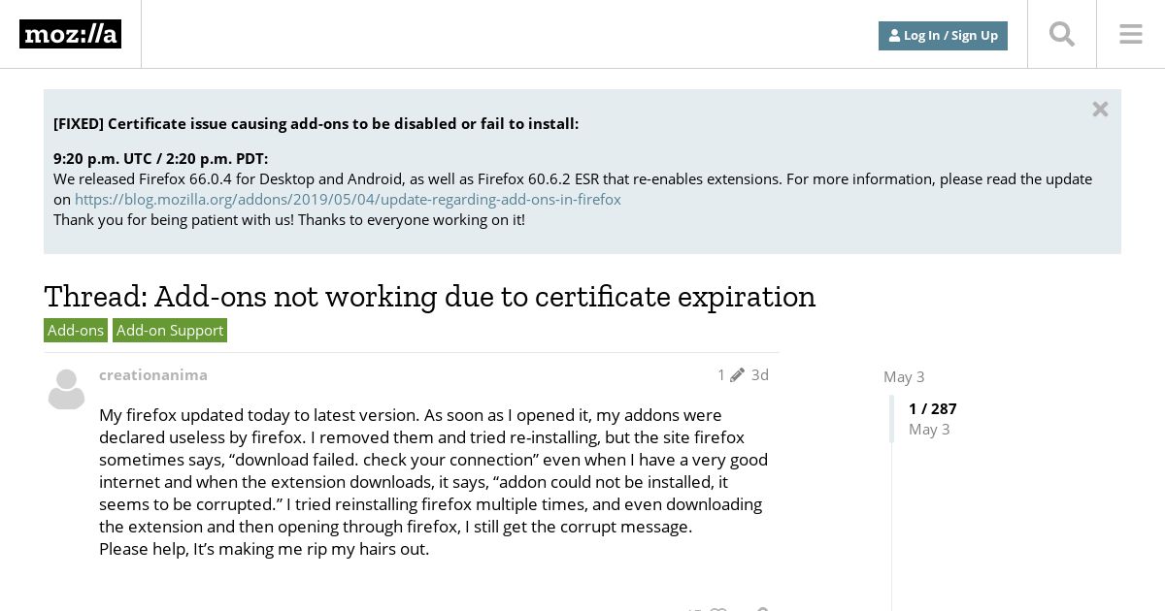The height and width of the screenshot is (611, 1165).
Task: Open creationanima's avatar image
Action: tap(67, 389)
